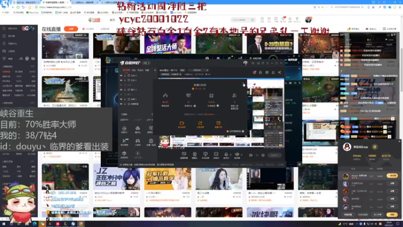403x227 pixels.
Task: Click the info icon beside the new-followers stat
Action: tap(194, 106)
